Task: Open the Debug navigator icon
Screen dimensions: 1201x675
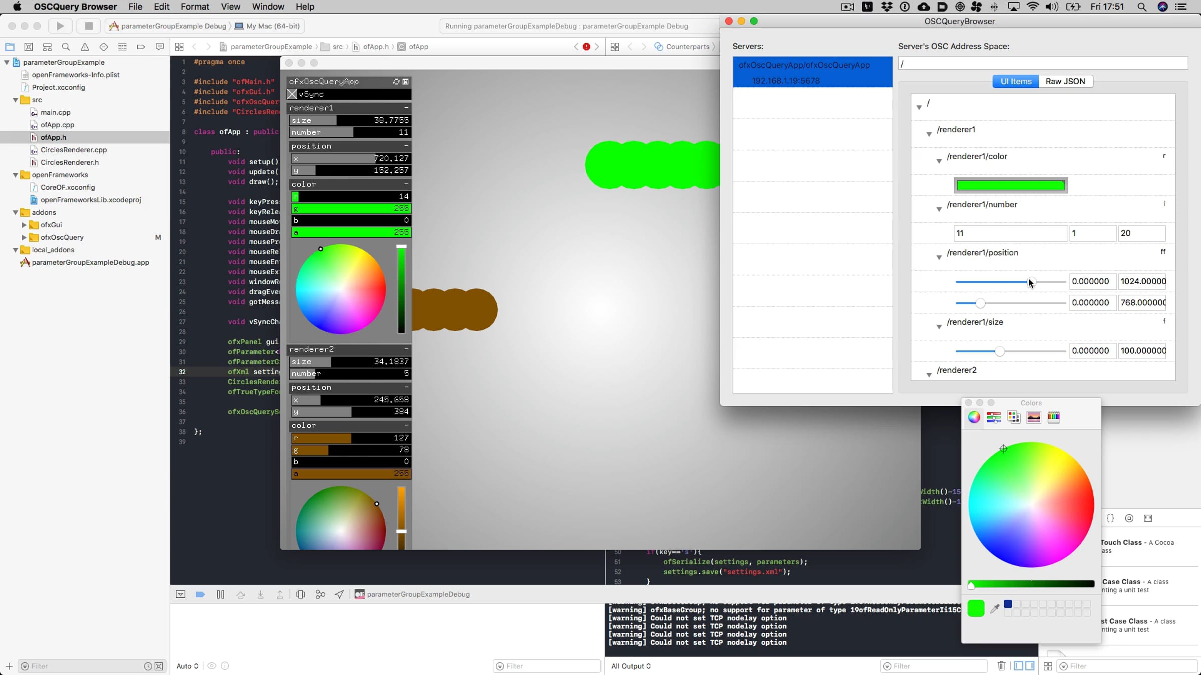Action: point(122,47)
